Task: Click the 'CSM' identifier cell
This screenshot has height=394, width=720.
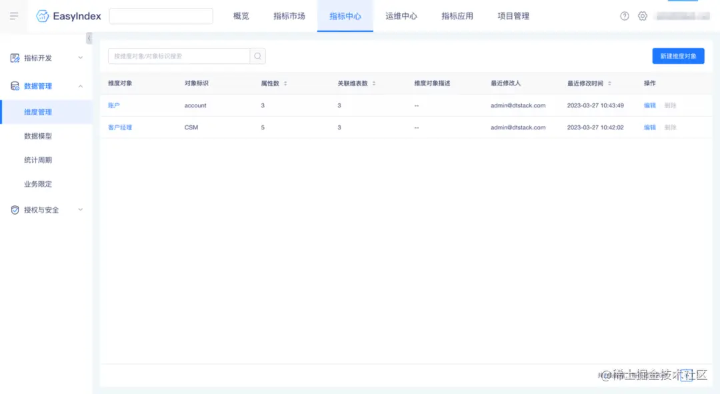Action: pyautogui.click(x=191, y=127)
